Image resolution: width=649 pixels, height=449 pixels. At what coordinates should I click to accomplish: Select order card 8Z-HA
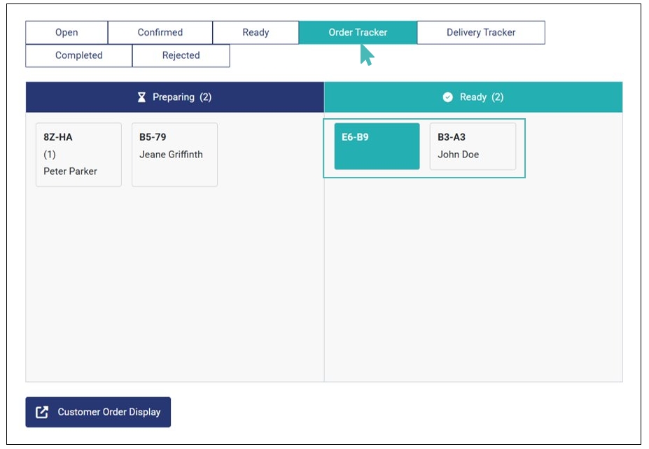(78, 155)
